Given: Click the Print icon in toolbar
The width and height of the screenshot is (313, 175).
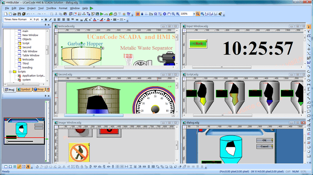Looking at the screenshot, I should (x=115, y=14).
